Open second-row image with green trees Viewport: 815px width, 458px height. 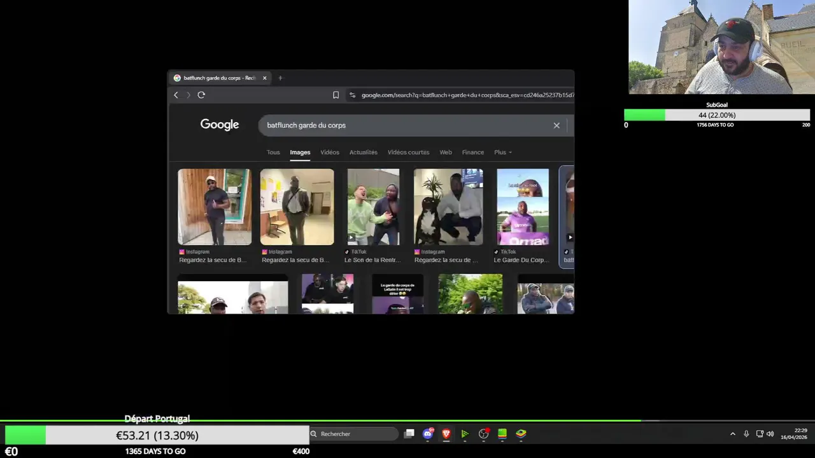pos(470,294)
